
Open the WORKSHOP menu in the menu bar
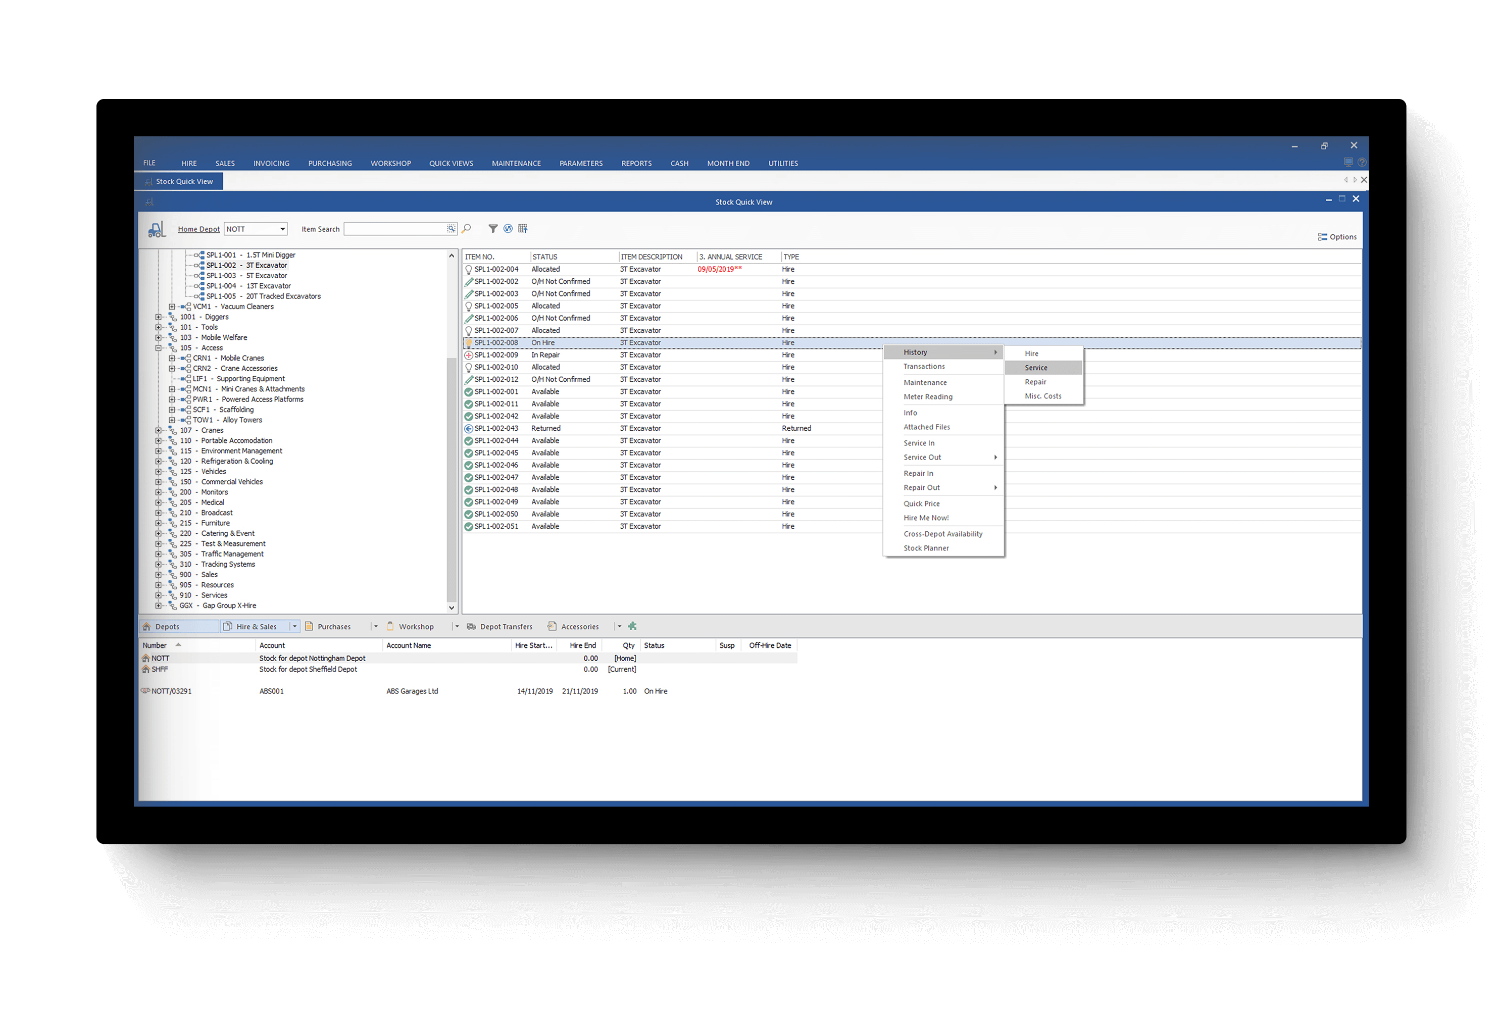(390, 163)
